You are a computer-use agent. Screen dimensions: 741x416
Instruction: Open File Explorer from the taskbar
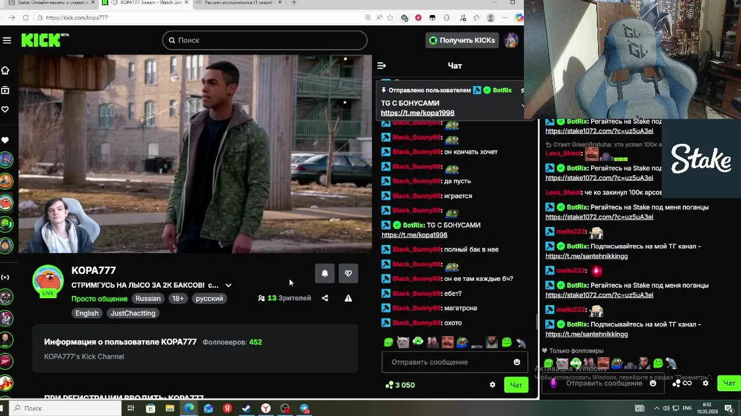[x=170, y=408]
